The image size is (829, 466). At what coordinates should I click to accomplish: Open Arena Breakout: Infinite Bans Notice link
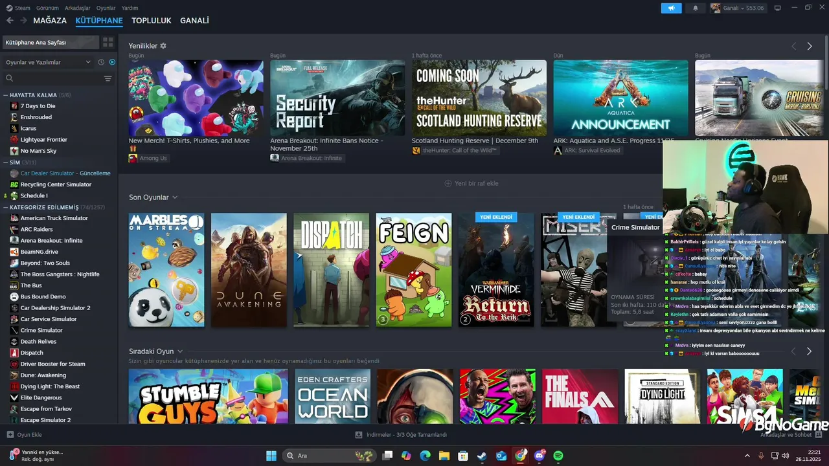pos(327,144)
